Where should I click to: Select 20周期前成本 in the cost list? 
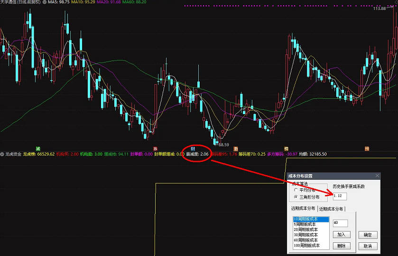click(311, 230)
